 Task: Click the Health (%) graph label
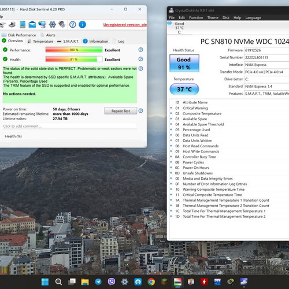point(13,136)
